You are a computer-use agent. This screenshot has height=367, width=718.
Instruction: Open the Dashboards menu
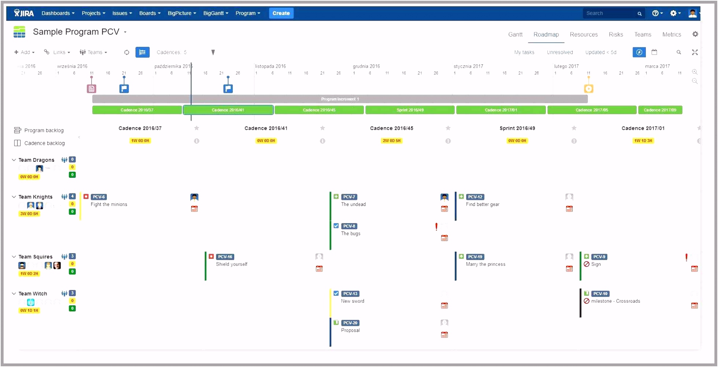coord(58,13)
